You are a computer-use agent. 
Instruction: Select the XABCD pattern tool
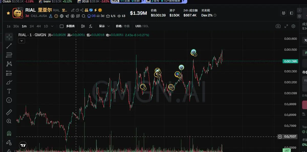pyautogui.click(x=9, y=64)
